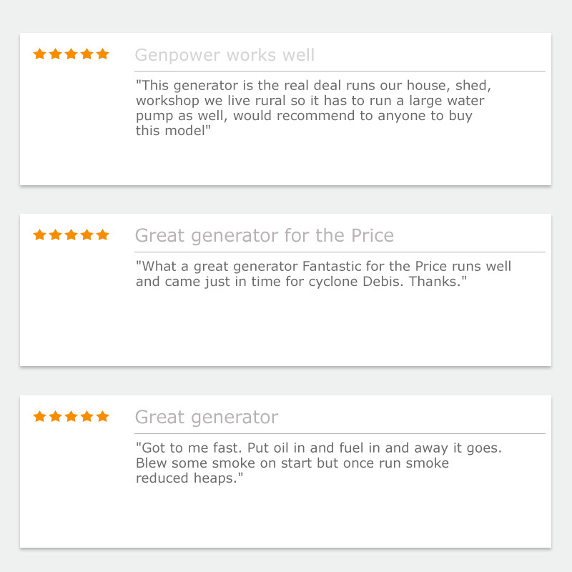Click first star of the bottom Great generator review
Viewport: 572px width, 572px height.
click(40, 416)
